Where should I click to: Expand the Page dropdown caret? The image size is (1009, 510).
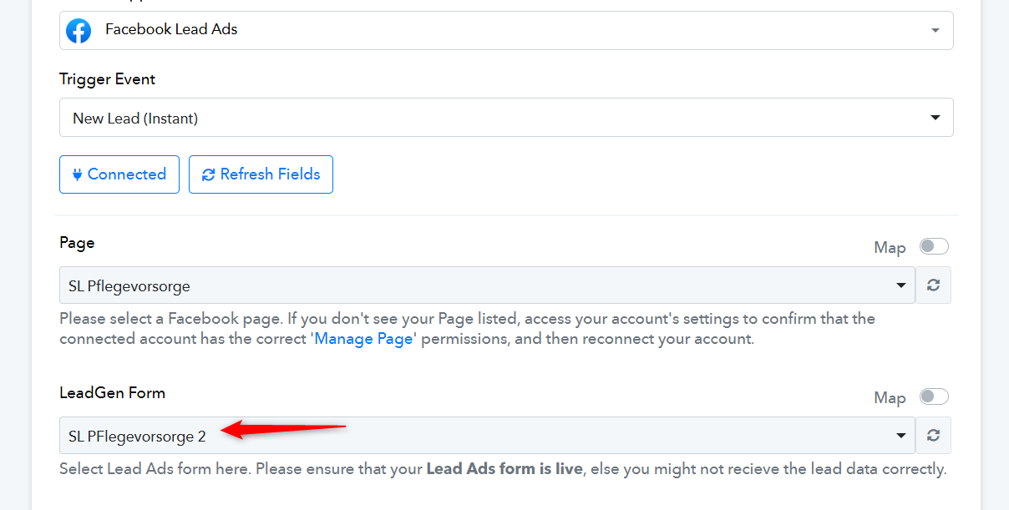pyautogui.click(x=901, y=285)
